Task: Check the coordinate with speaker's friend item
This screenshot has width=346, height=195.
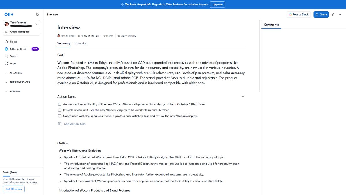Action: [59, 116]
